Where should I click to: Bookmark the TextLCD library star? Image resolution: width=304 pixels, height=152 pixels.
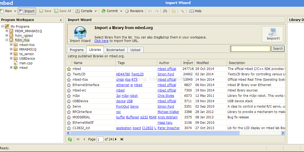click(69, 74)
